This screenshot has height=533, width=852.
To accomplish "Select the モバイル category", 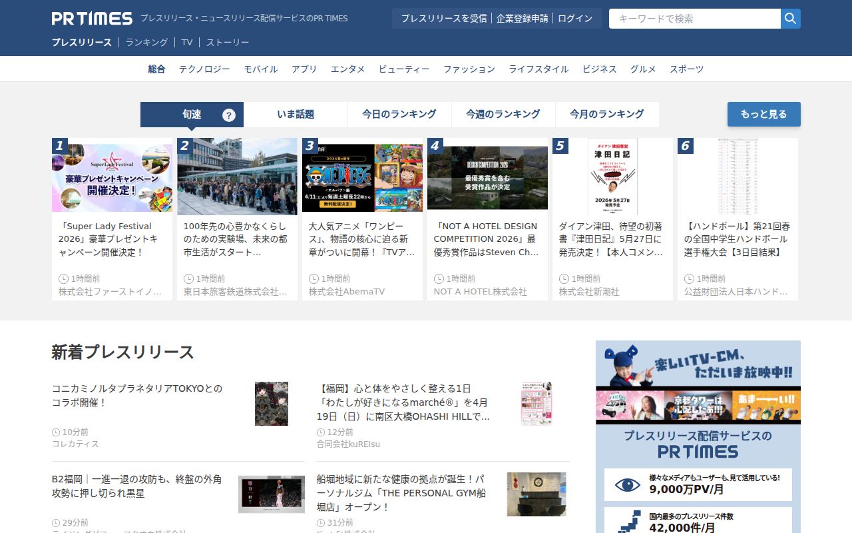I will click(x=261, y=69).
